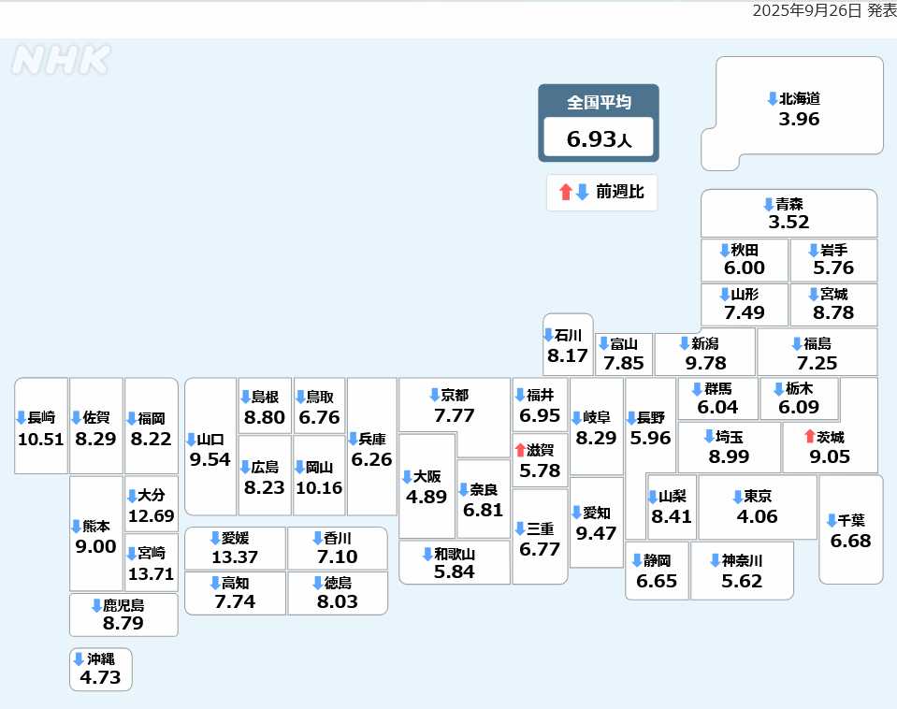
Task: Choose the 長崎 tile showing 10.51
Action: [41, 427]
